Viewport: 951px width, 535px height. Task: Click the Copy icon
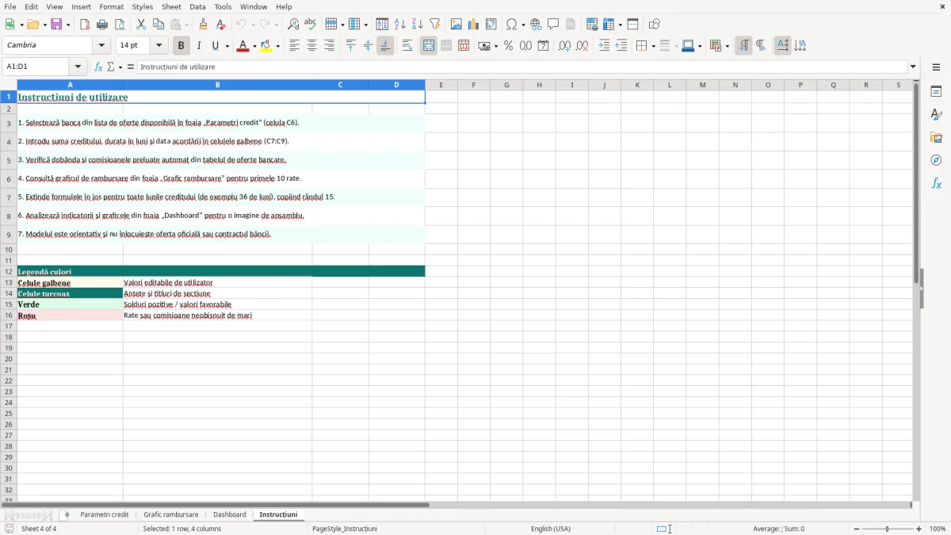(158, 25)
